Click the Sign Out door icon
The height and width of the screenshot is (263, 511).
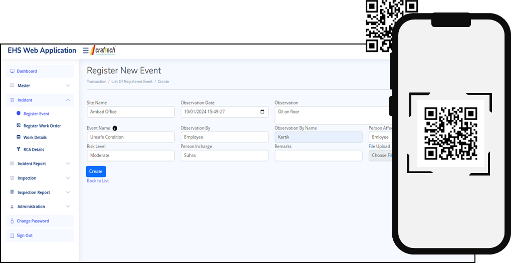[x=12, y=235]
